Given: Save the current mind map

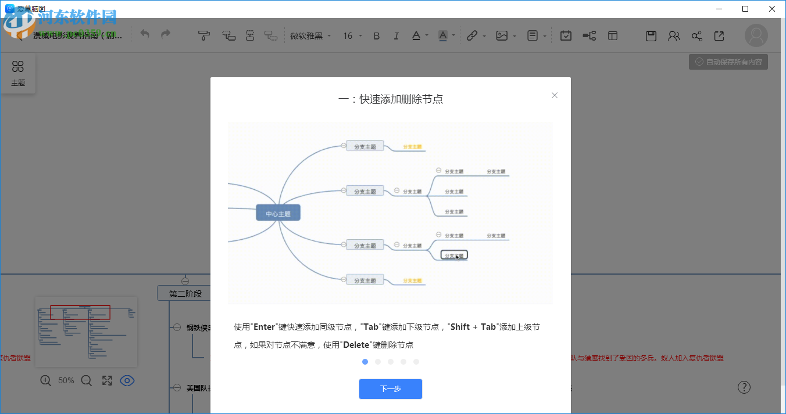Looking at the screenshot, I should (x=651, y=35).
